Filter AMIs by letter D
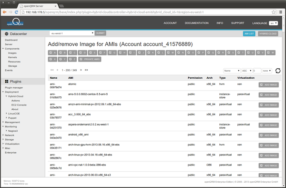Screen dimensions: 286x188 (82, 53)
